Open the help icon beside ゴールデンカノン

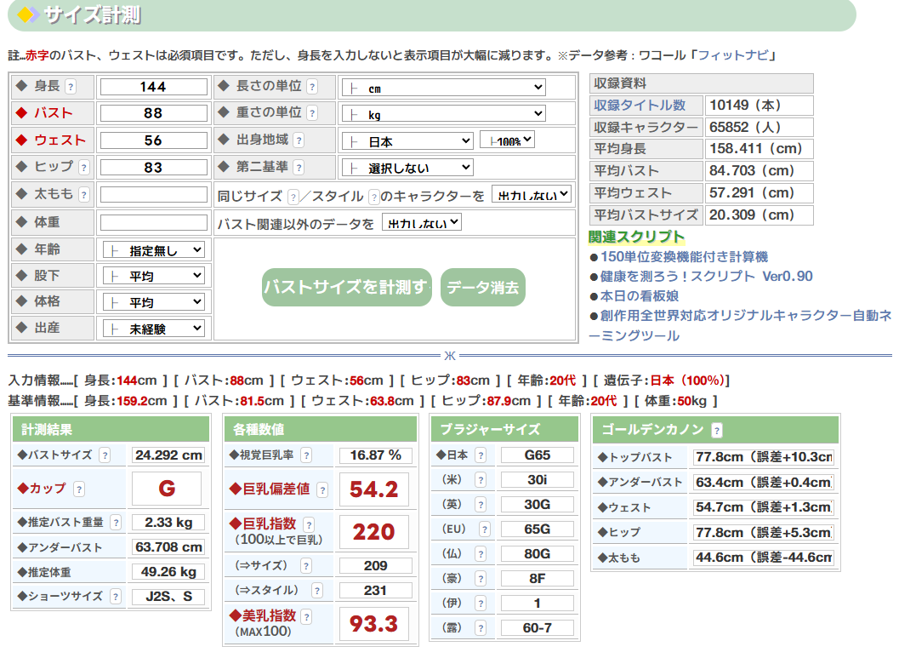coord(717,430)
